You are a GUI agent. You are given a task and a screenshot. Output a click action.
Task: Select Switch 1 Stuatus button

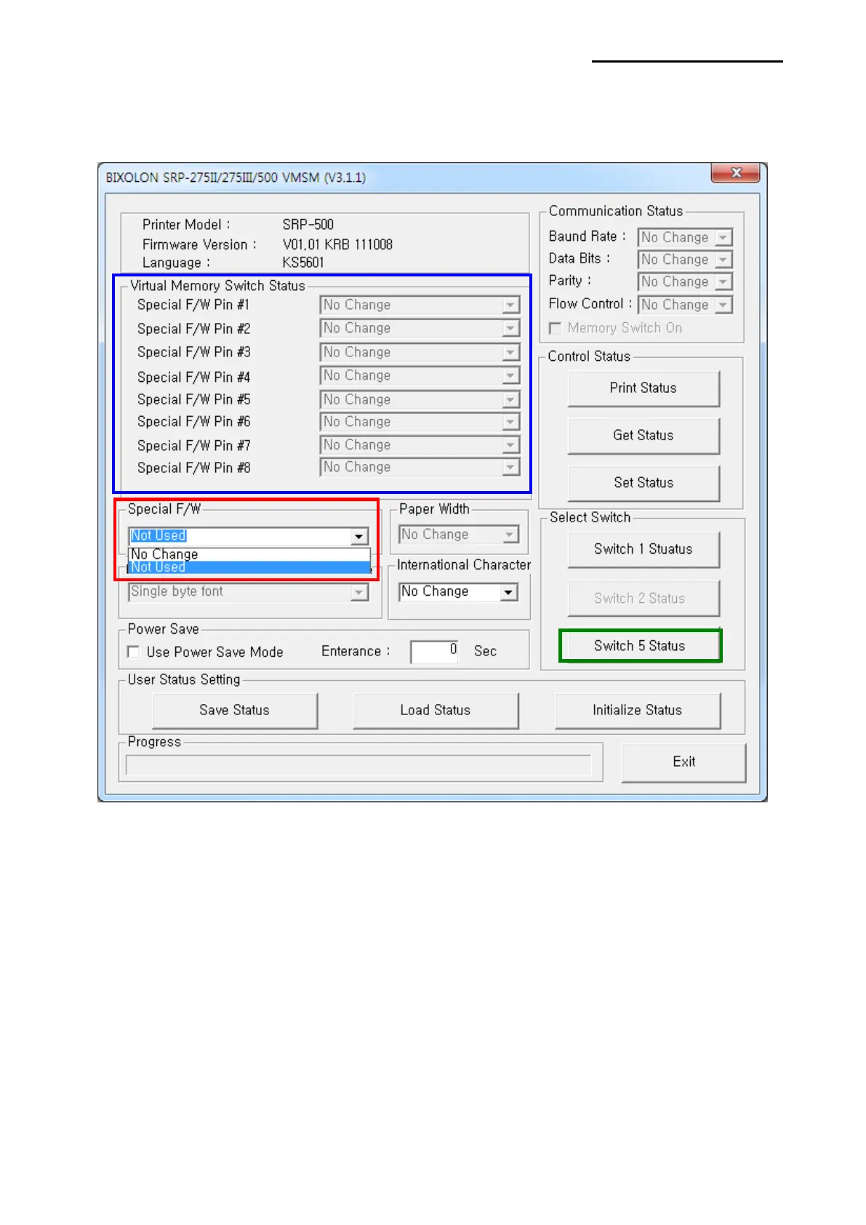point(644,549)
